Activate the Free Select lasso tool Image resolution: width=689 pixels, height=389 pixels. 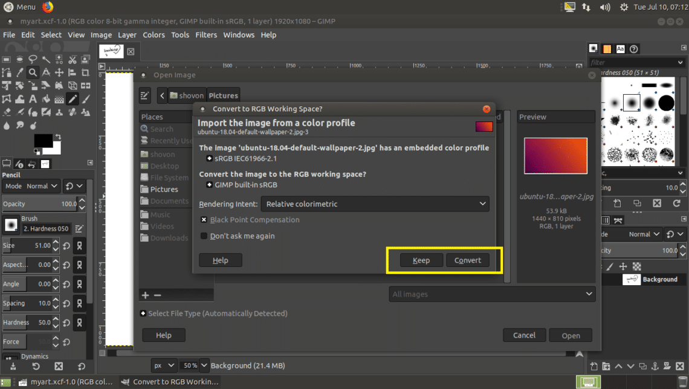click(33, 59)
